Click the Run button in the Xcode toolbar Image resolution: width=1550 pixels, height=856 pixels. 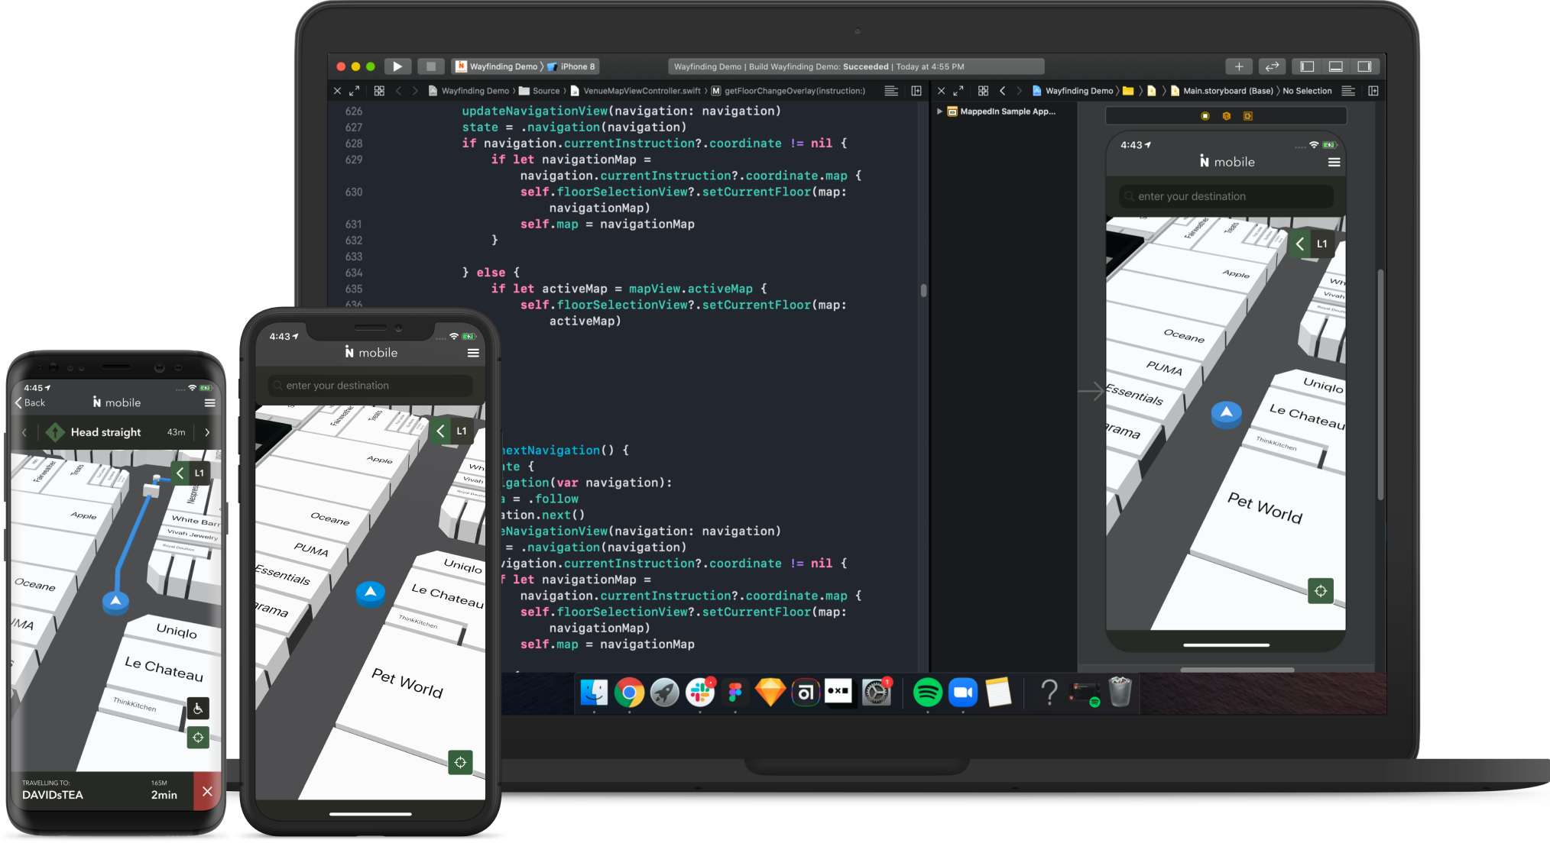pyautogui.click(x=397, y=66)
